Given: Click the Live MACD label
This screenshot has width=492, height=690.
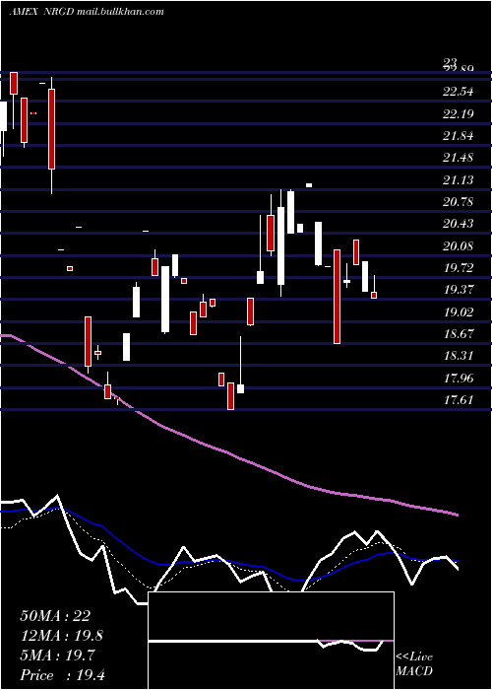Looking at the screenshot, I should coord(414,664).
